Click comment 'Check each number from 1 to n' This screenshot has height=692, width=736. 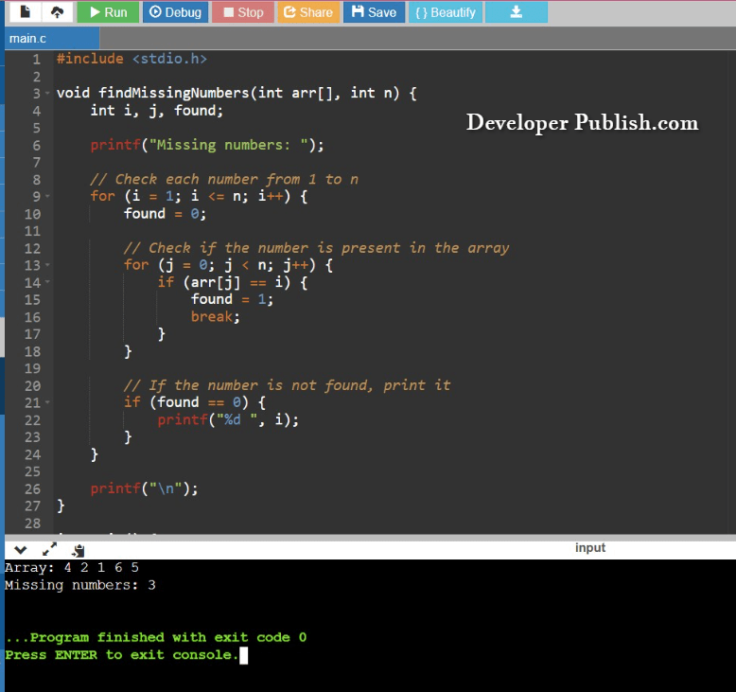[224, 179]
